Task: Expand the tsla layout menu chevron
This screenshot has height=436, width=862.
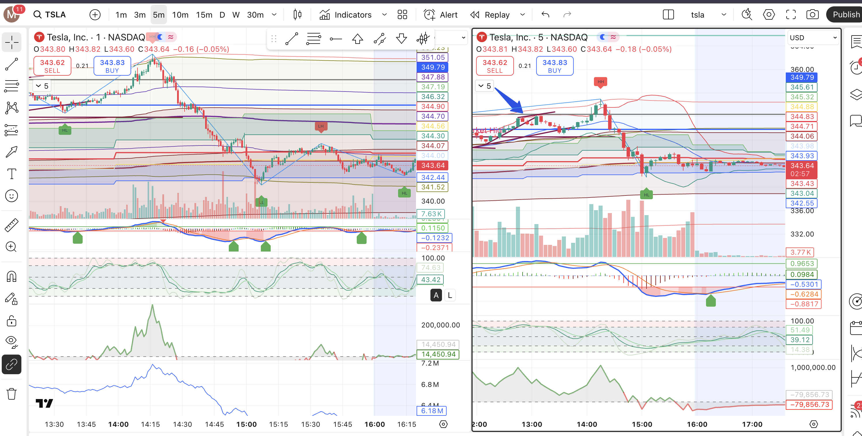Action: pos(724,15)
